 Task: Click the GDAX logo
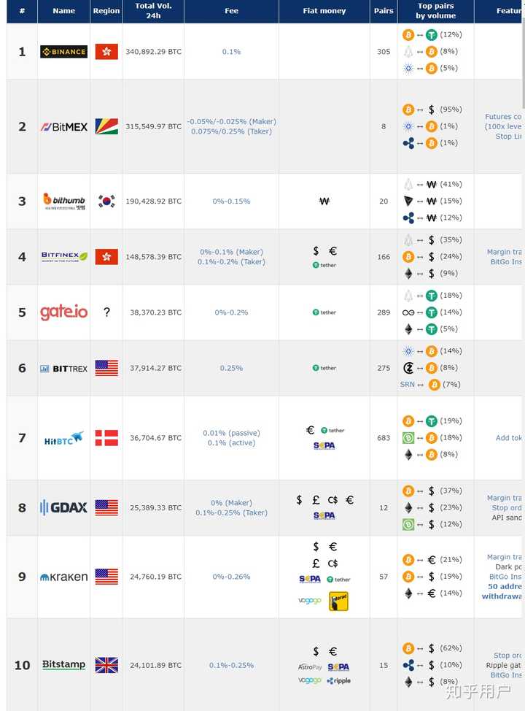pos(63,507)
